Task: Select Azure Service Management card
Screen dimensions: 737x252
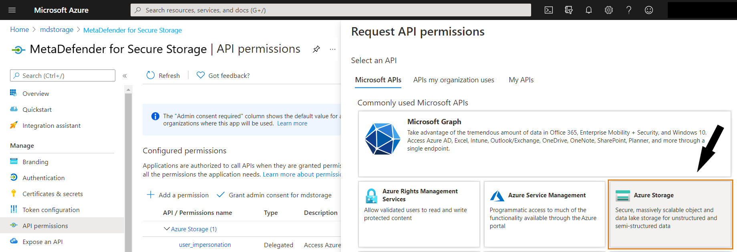Action: [544, 214]
